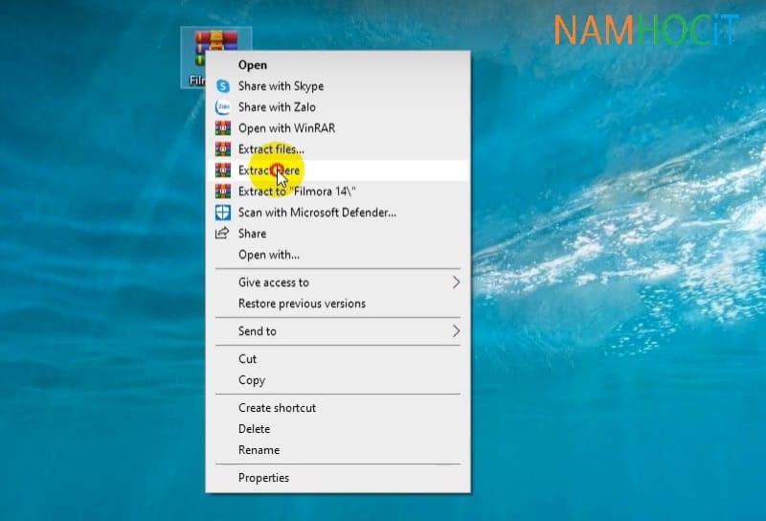Click the WinRAR icon beside Extract to "Filmora 14\"

223,192
